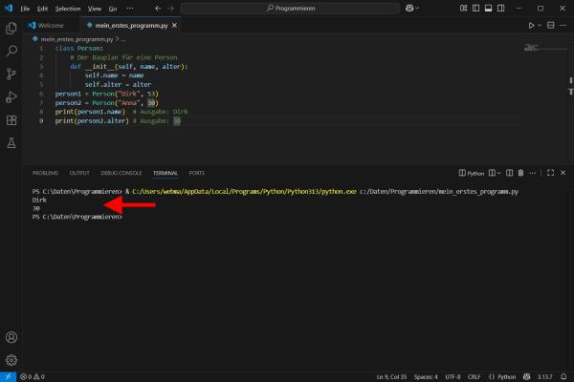Screen dimensions: 574x382
Task: Click mein_erstes_programm.py in the breadcrumb
Action: click(x=77, y=39)
